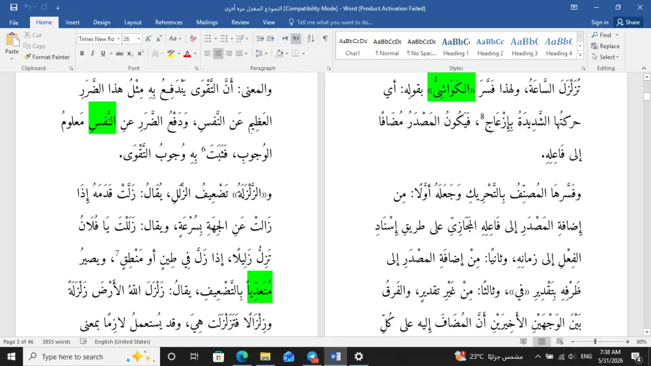Screen dimensions: 651x366
Task: Toggle right-to-left text direction
Action: coord(296,38)
